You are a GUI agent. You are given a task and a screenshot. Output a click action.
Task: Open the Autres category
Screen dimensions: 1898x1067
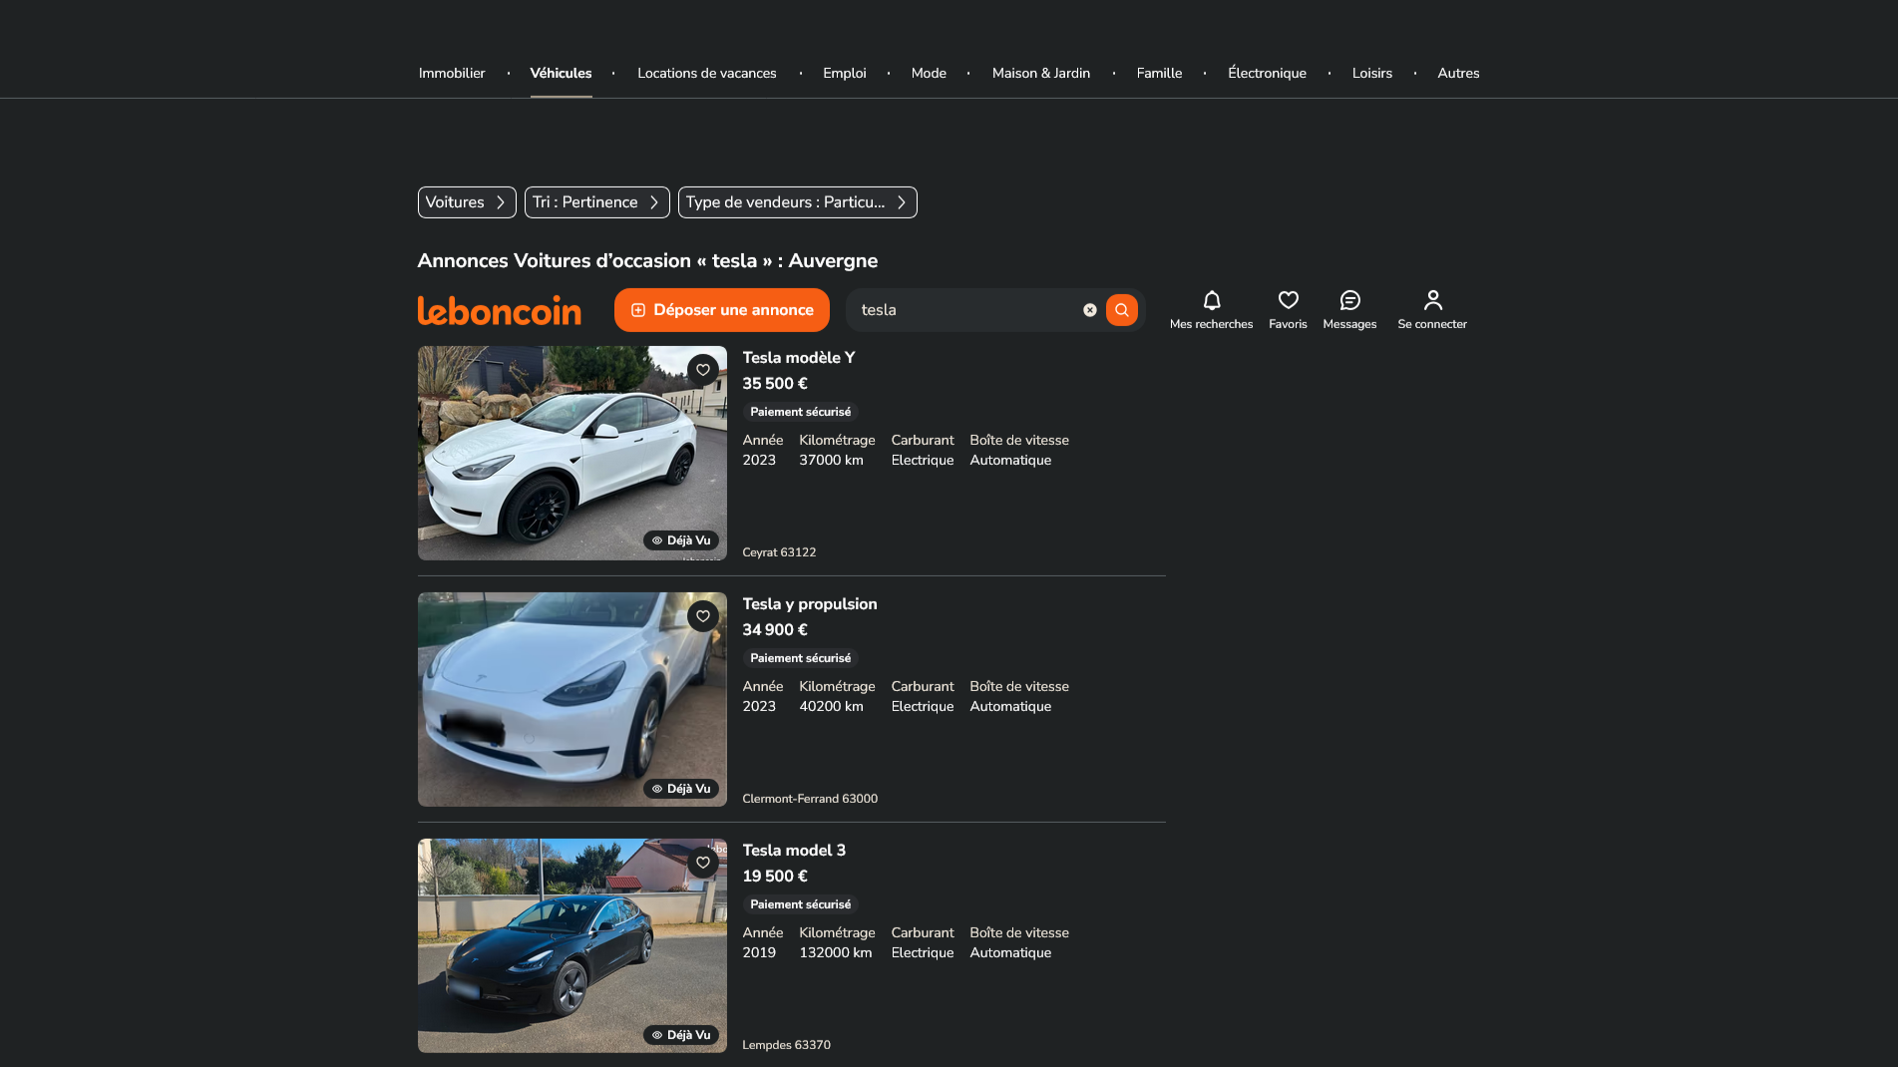point(1458,73)
